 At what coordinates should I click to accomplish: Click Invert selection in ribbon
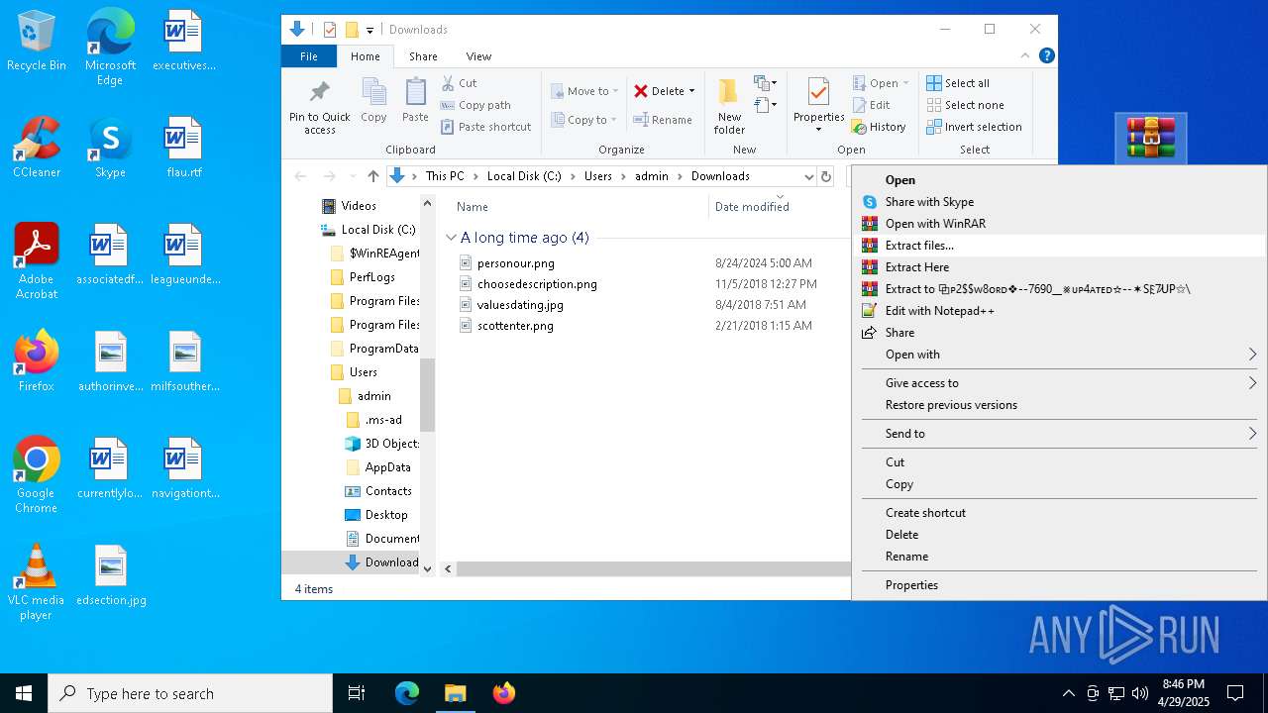coord(974,127)
